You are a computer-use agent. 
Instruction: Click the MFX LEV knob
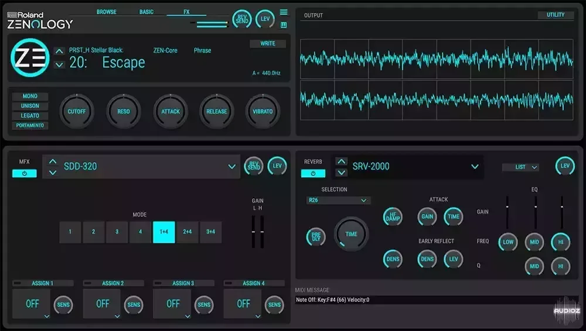[x=277, y=166]
